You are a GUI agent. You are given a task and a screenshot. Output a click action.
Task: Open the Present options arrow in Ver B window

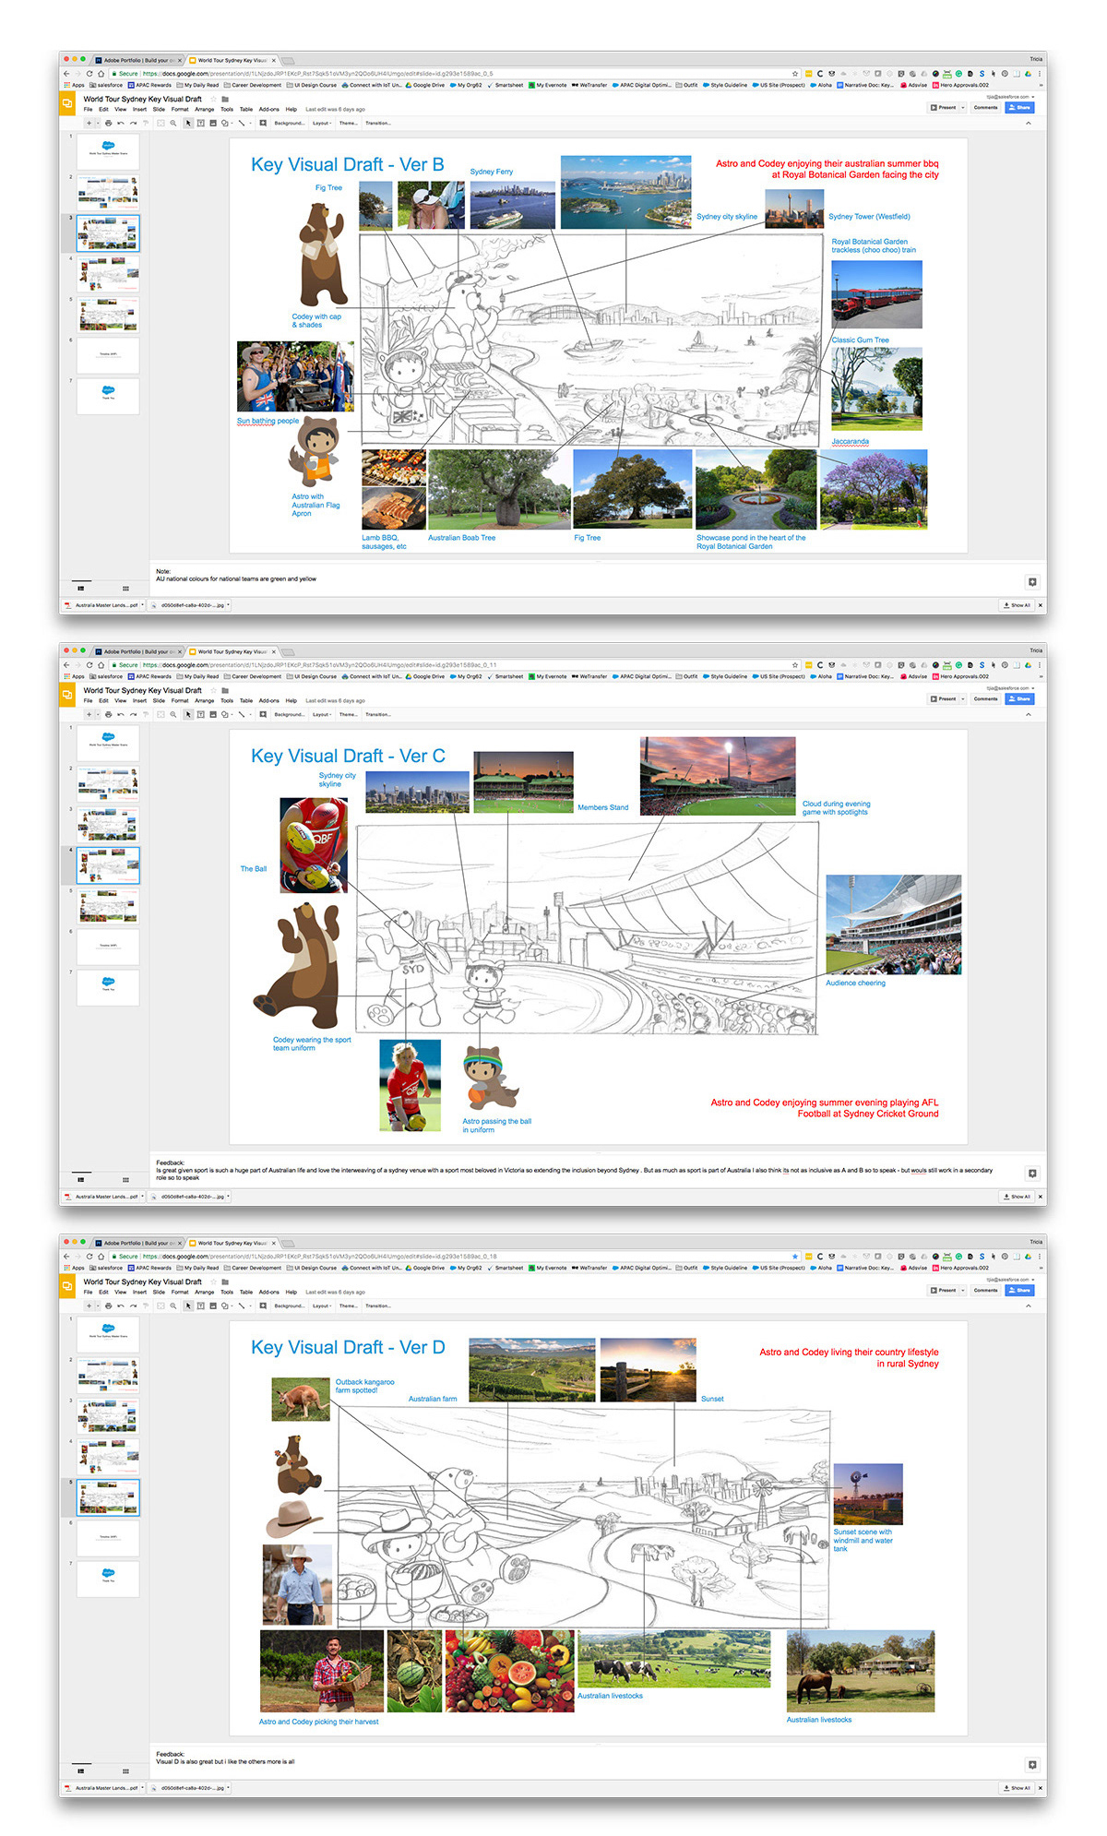(963, 107)
